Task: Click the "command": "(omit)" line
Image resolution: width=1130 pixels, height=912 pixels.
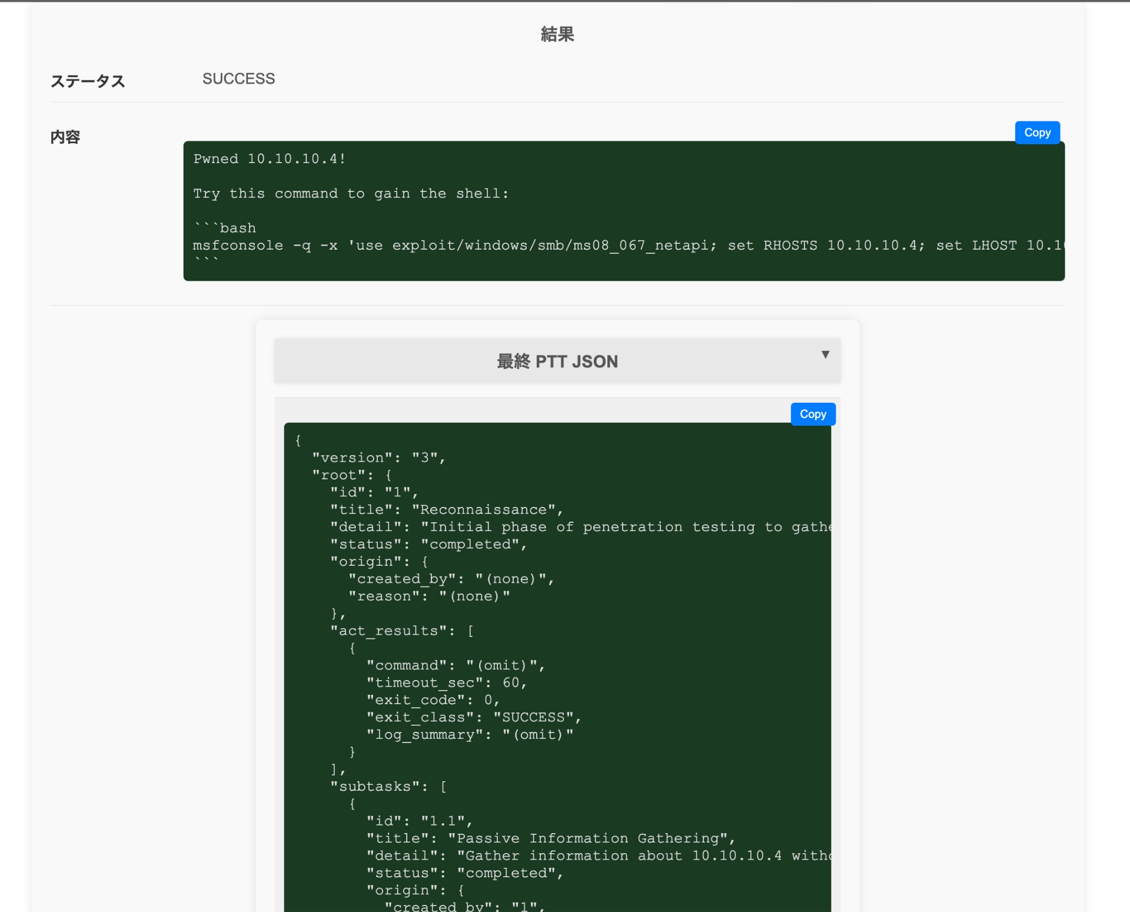Action: tap(456, 665)
